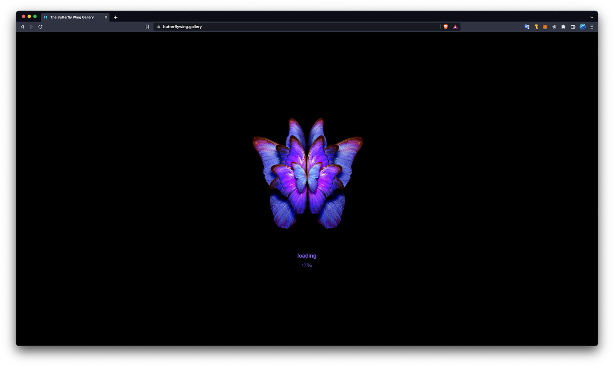
Task: Maximize the window with green button
Action: [35, 16]
